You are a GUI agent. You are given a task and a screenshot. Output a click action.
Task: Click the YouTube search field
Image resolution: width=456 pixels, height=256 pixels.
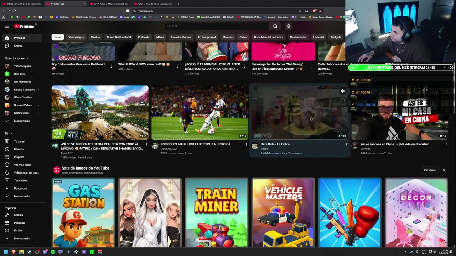point(217,26)
